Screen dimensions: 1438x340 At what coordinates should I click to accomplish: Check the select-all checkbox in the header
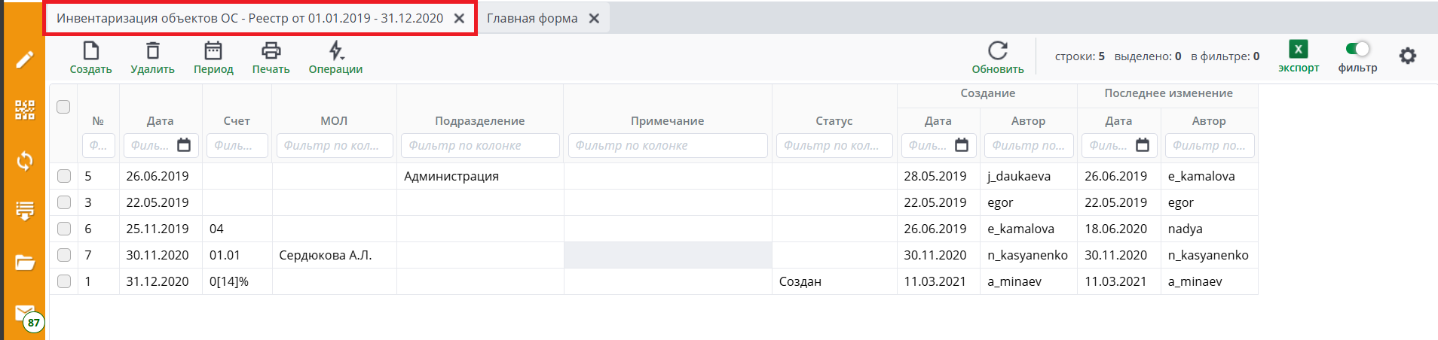pyautogui.click(x=64, y=107)
